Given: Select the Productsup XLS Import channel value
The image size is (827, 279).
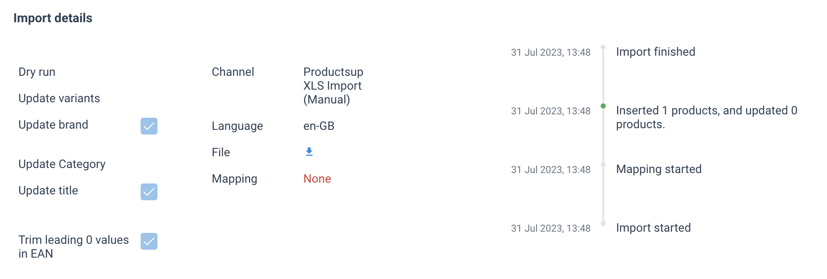Looking at the screenshot, I should [333, 86].
